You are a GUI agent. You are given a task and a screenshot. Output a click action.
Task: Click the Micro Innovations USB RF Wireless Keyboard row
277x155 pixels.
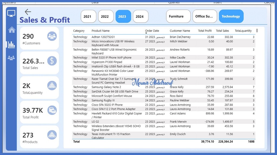pyautogui.click(x=164, y=43)
